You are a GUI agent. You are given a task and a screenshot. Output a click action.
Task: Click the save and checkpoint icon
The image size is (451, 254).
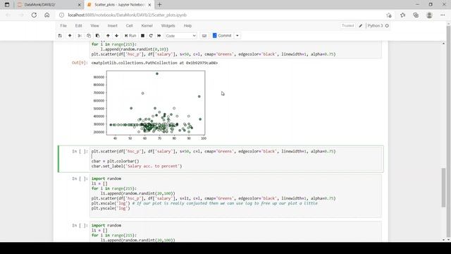pyautogui.click(x=60, y=36)
